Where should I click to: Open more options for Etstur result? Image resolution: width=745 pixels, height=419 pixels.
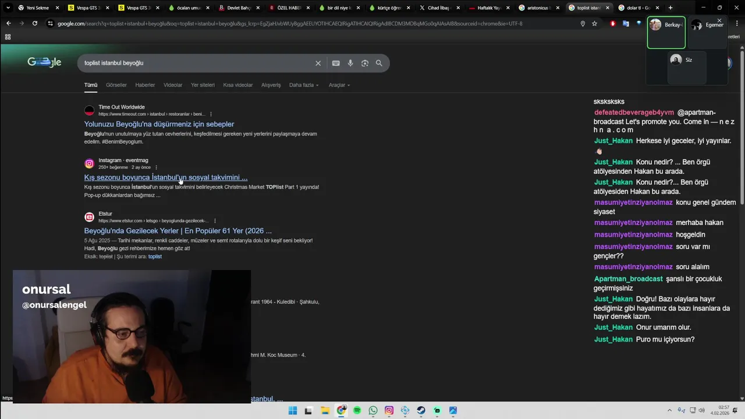click(215, 221)
